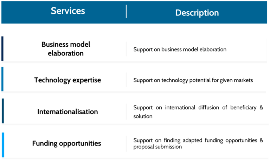This screenshot has height=168, width=270.
Task: Click the teal bar beside Internationalisation
Action: 3,111
